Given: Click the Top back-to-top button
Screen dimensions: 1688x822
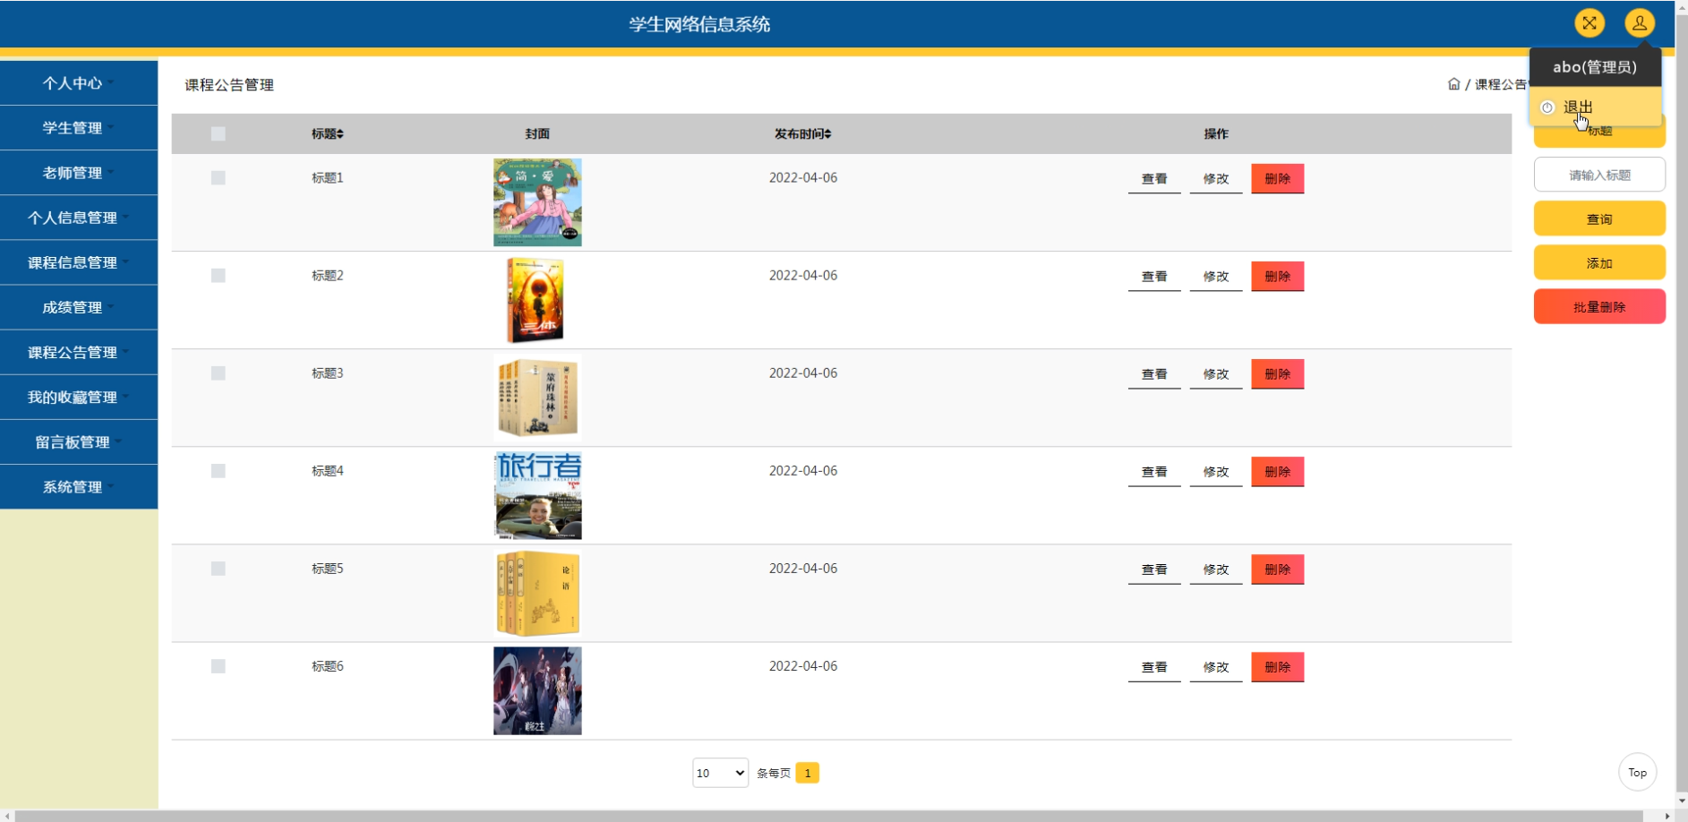Looking at the screenshot, I should [1638, 772].
